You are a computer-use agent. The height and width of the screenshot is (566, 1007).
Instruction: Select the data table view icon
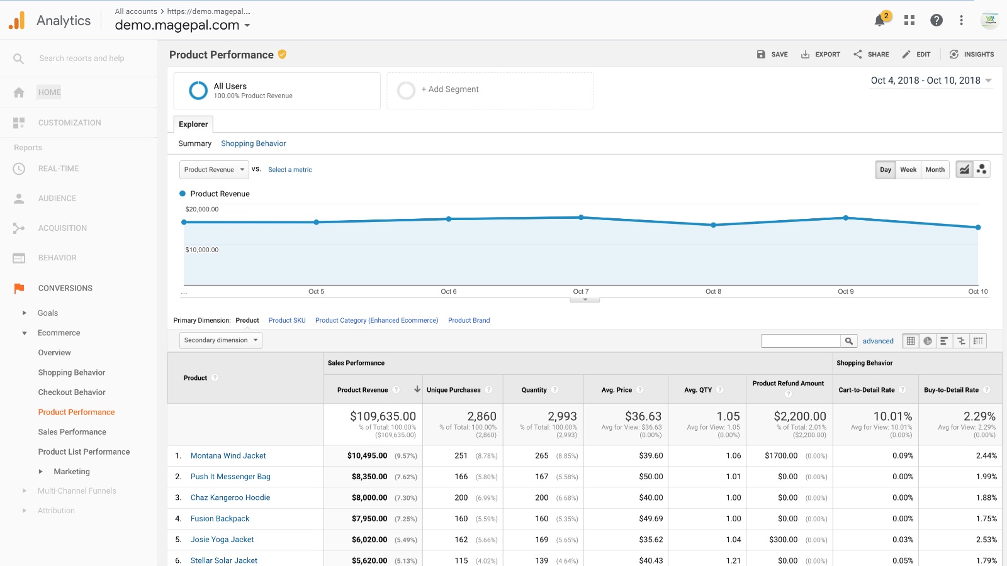(910, 341)
